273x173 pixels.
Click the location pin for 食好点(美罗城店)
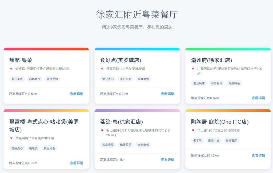click(102, 69)
